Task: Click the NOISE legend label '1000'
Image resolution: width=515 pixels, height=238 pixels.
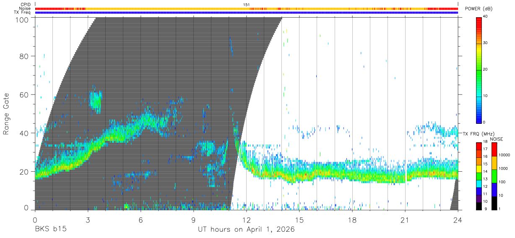Action: [x=503, y=169]
